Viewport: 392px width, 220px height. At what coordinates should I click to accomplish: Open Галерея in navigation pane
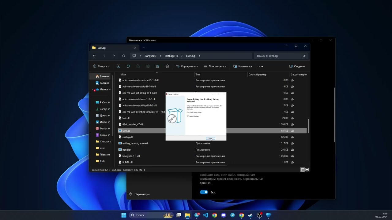[102, 83]
